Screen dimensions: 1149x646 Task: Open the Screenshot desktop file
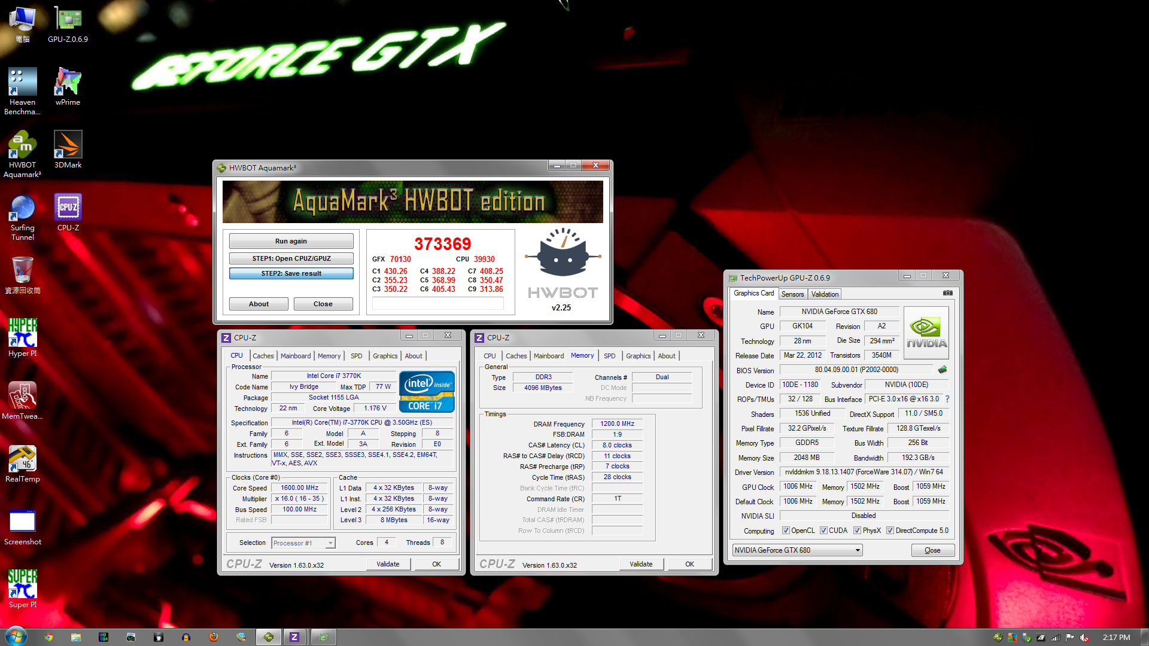pos(22,527)
